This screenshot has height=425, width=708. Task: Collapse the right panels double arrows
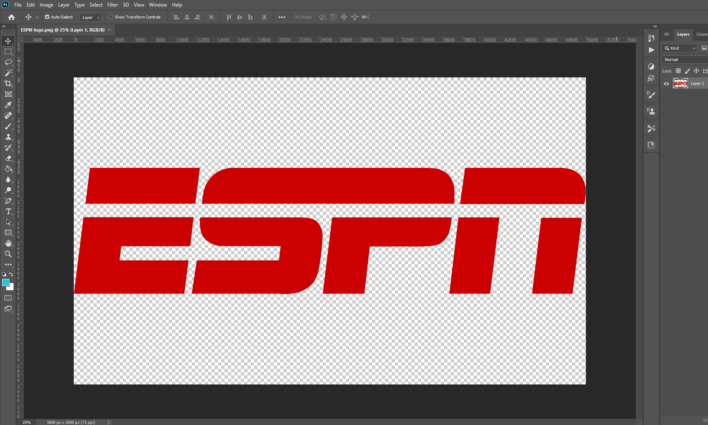click(655, 26)
